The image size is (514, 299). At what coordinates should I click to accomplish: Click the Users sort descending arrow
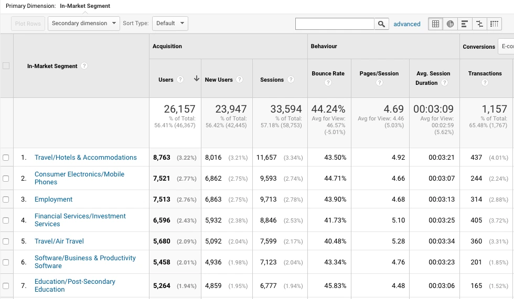click(x=196, y=79)
